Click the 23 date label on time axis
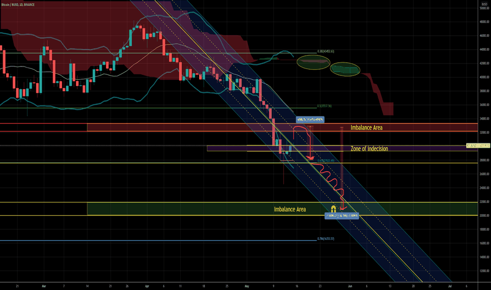The height and width of the screenshot is (290, 491). click(320, 286)
